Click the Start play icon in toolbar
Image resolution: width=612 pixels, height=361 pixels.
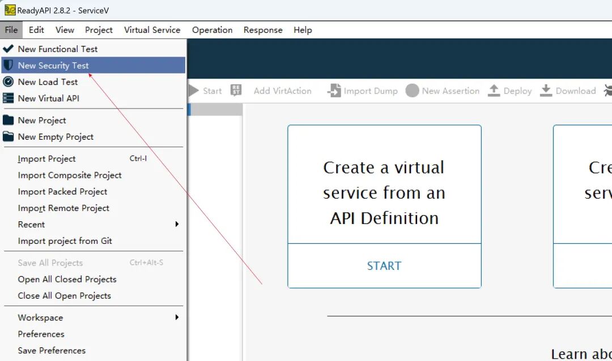[x=194, y=91]
